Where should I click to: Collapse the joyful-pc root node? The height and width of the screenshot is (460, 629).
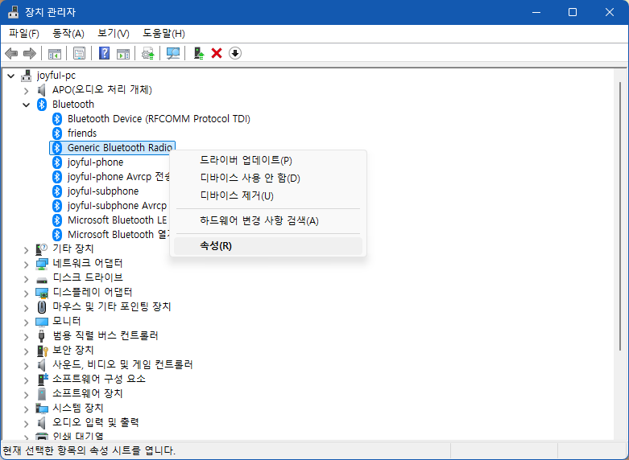click(x=11, y=76)
